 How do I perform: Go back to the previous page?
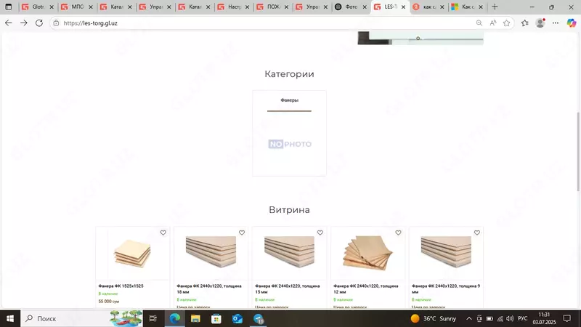click(8, 23)
